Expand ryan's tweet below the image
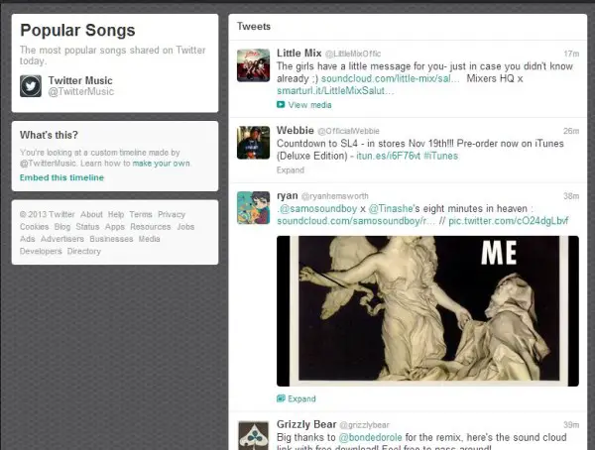595x450 pixels. pos(301,398)
